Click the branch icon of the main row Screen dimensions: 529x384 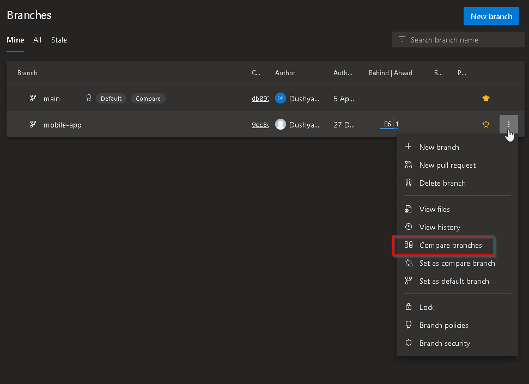click(33, 98)
